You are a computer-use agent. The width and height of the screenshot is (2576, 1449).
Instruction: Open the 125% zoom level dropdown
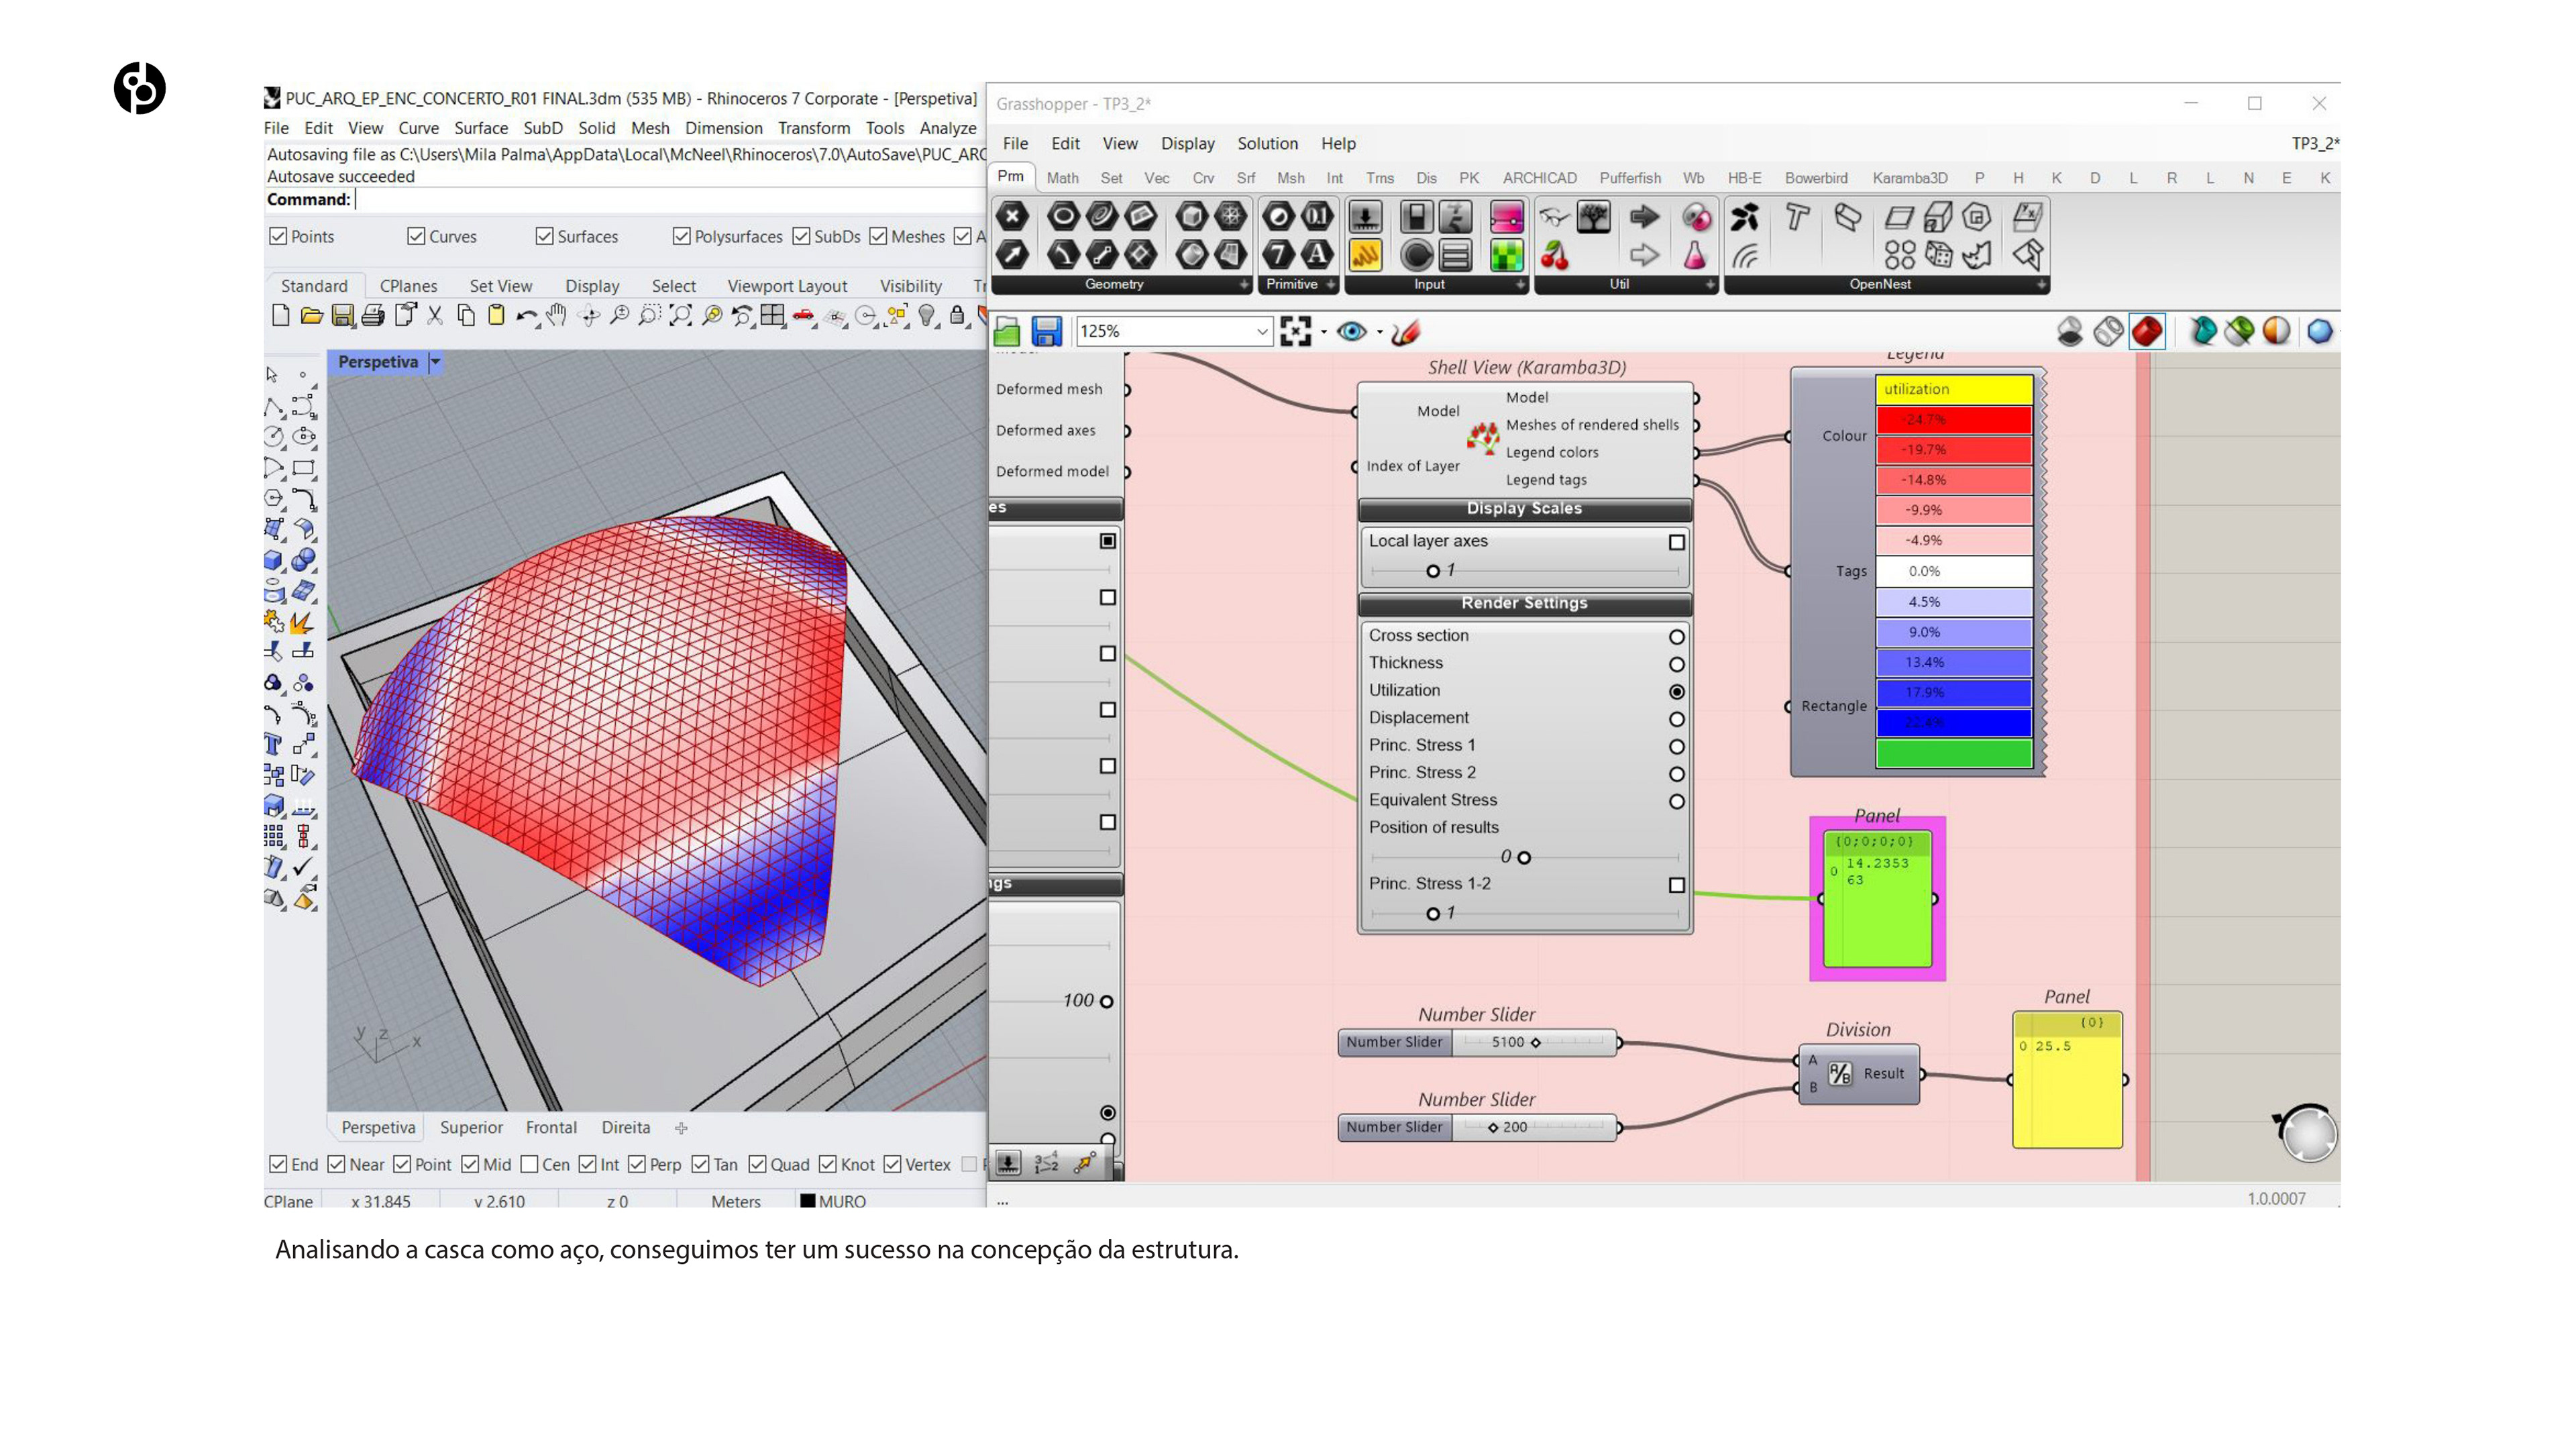(x=1261, y=331)
